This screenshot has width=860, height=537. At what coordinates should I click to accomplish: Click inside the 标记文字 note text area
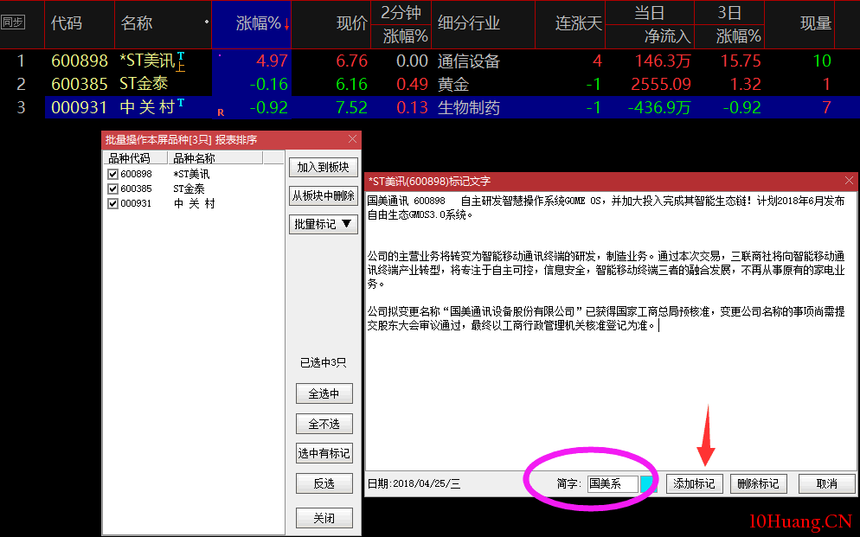pyautogui.click(x=611, y=330)
